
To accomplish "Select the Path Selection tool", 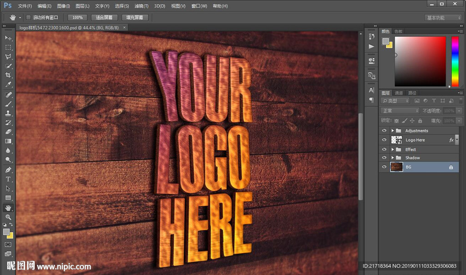I will 8,188.
